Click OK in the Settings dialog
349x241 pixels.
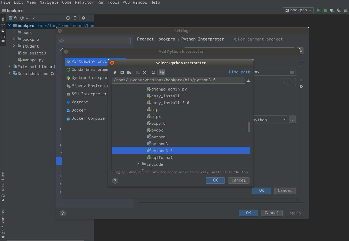[x=248, y=213]
